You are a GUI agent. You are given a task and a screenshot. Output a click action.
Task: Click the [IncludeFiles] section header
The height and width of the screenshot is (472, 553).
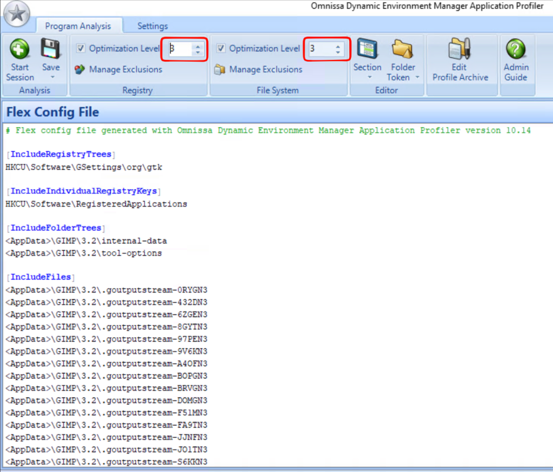41,277
